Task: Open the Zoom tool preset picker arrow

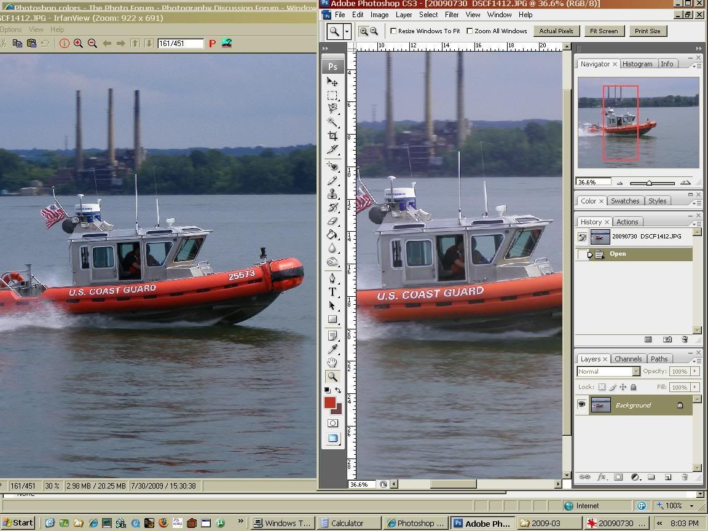Action: [347, 31]
